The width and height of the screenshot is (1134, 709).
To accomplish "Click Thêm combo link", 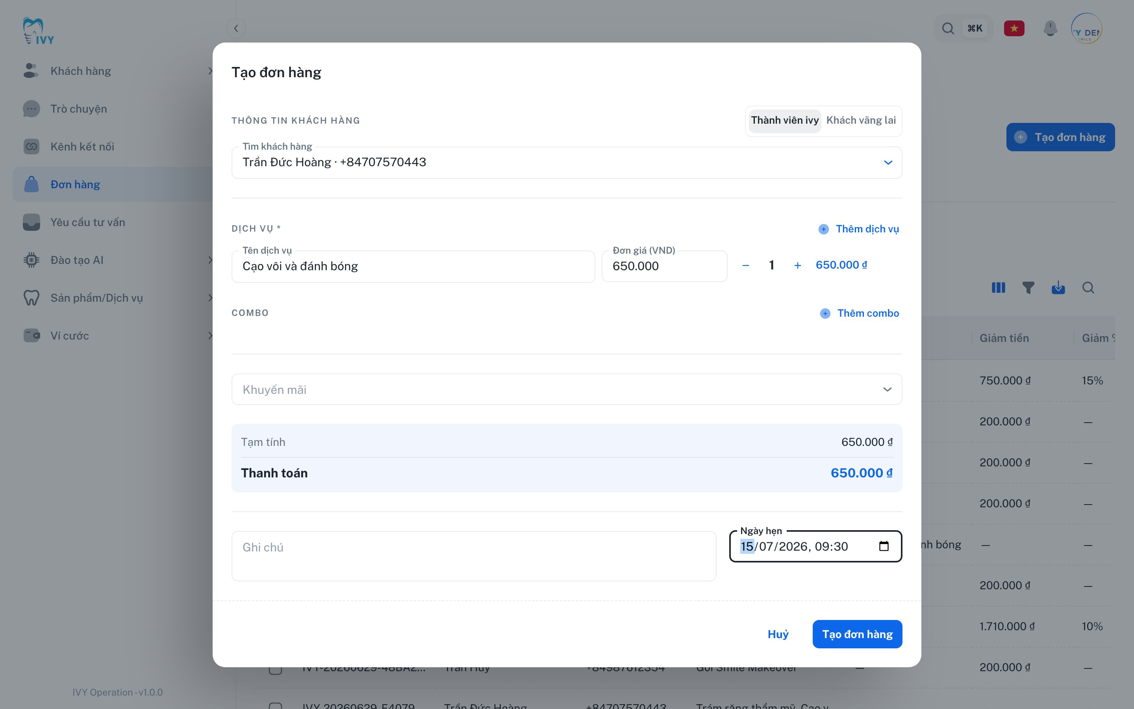I will point(868,314).
